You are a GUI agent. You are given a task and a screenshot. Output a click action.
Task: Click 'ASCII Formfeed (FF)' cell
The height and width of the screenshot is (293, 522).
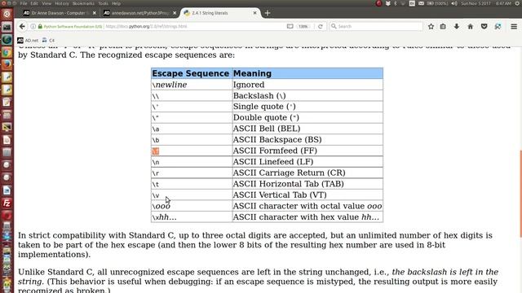tap(307, 151)
